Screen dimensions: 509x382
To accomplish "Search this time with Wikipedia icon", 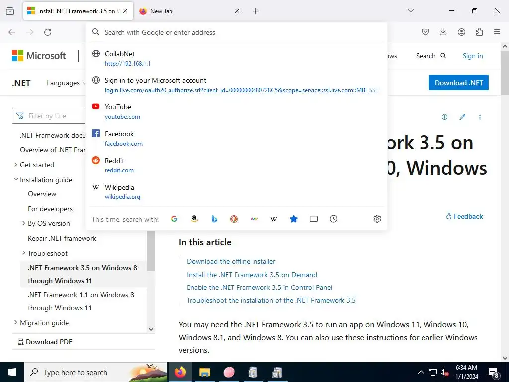I will point(274,219).
